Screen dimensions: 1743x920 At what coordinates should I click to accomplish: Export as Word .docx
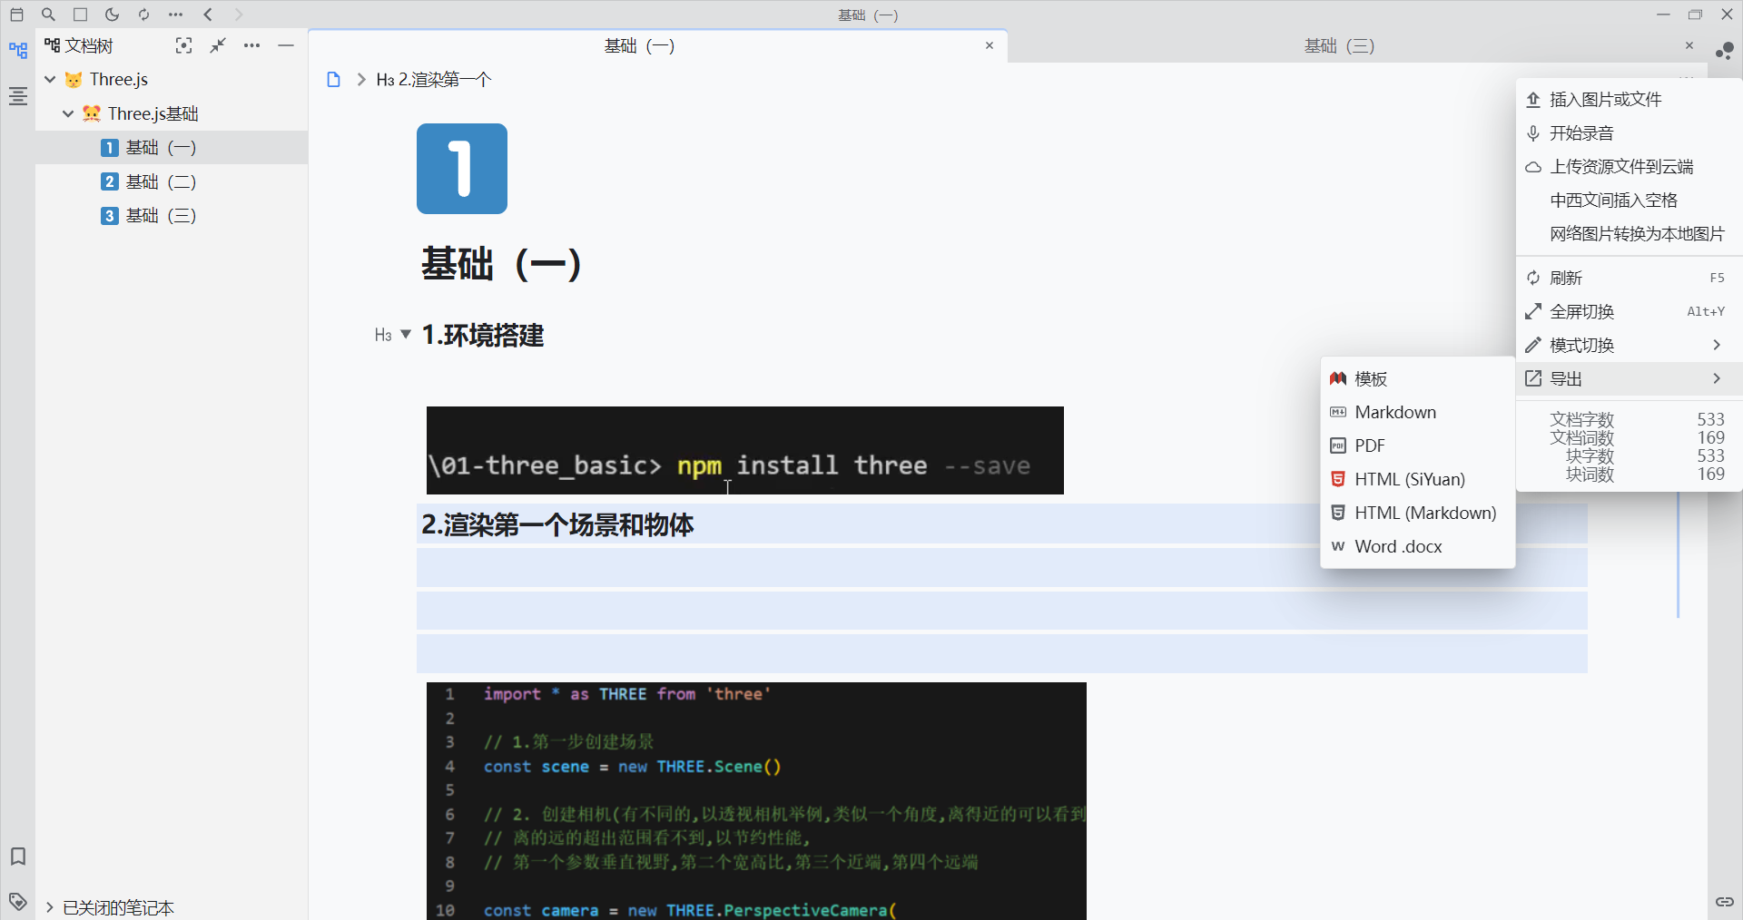coord(1418,546)
